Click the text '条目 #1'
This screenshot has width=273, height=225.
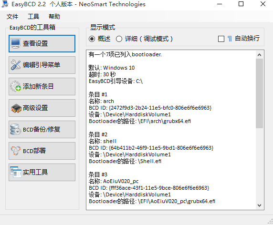coord(98,94)
